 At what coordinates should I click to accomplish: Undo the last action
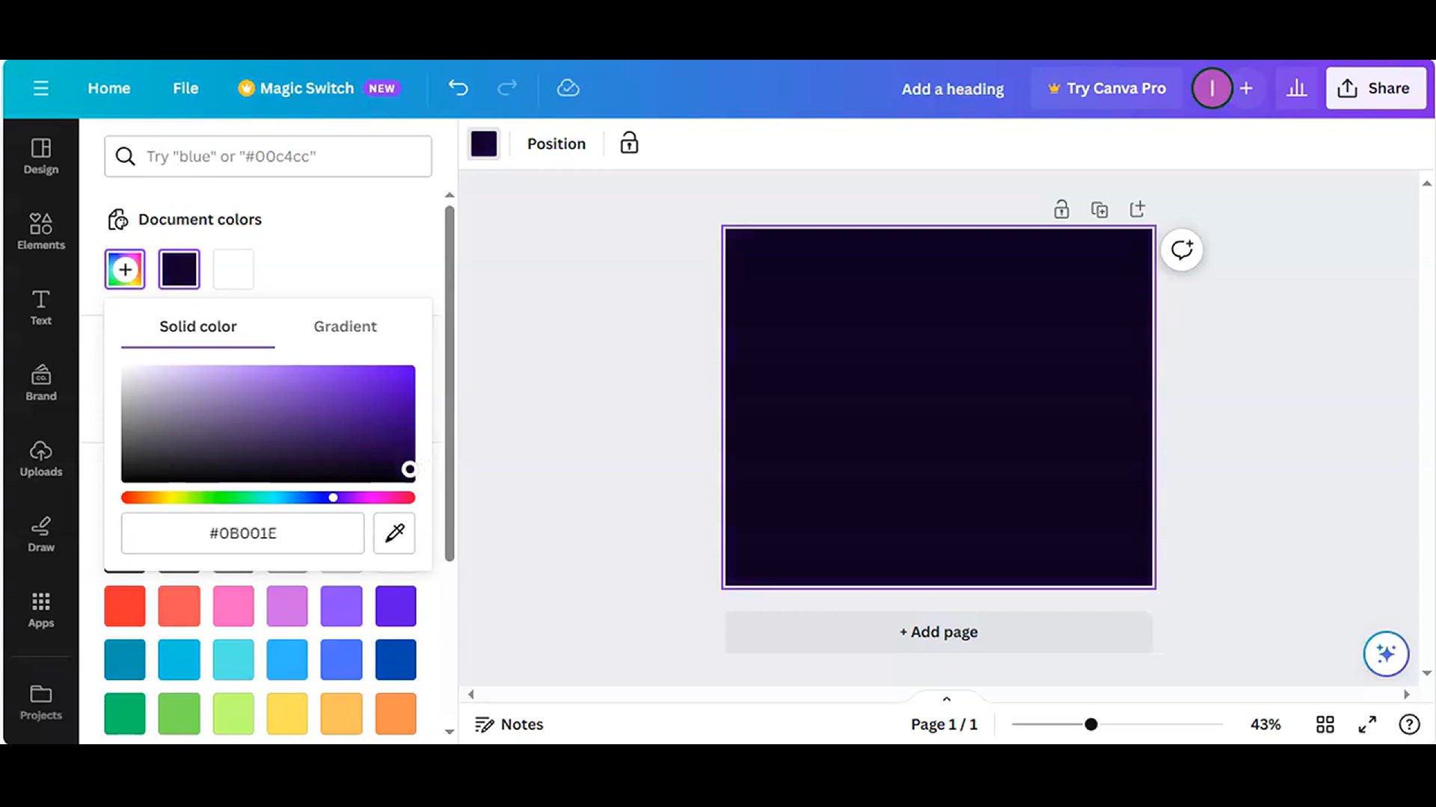click(458, 88)
